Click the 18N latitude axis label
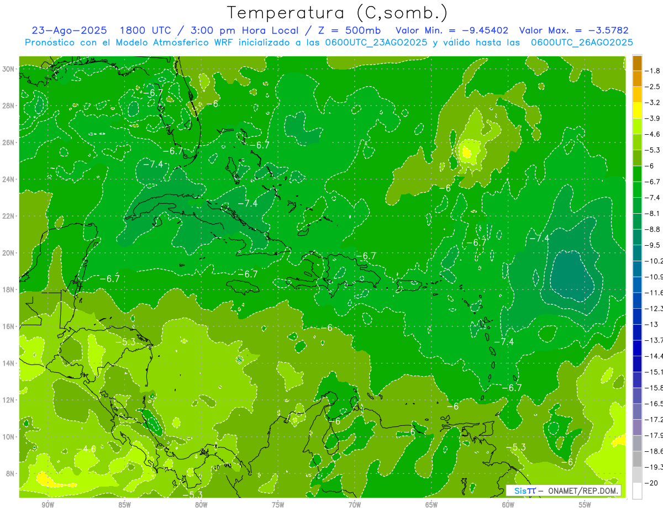The width and height of the screenshot is (663, 512). coord(9,289)
